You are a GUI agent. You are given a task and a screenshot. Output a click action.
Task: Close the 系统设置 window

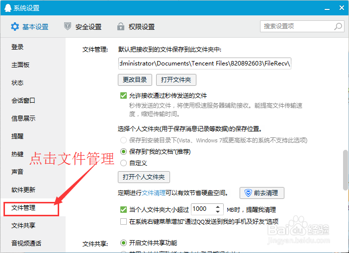click(342, 8)
